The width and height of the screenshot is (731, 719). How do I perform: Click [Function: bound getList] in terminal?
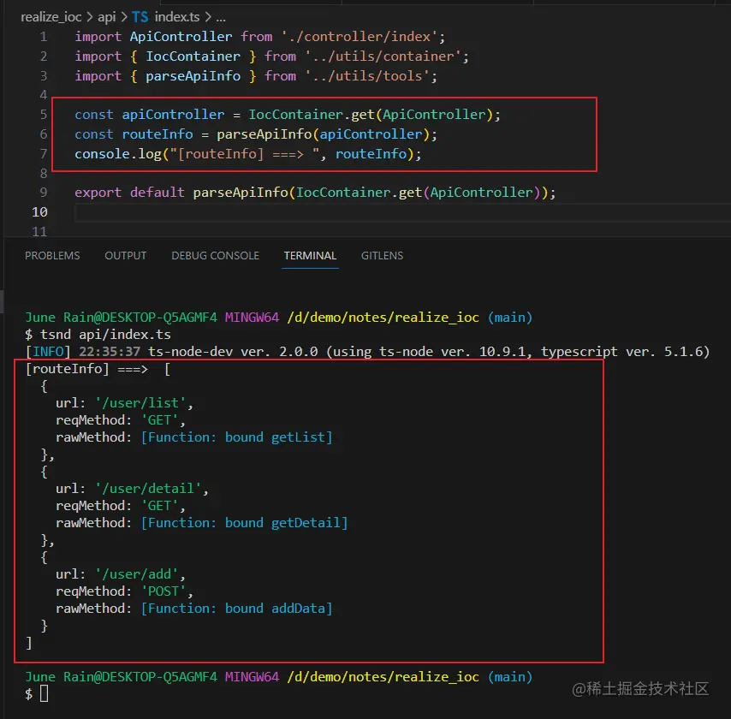(237, 437)
